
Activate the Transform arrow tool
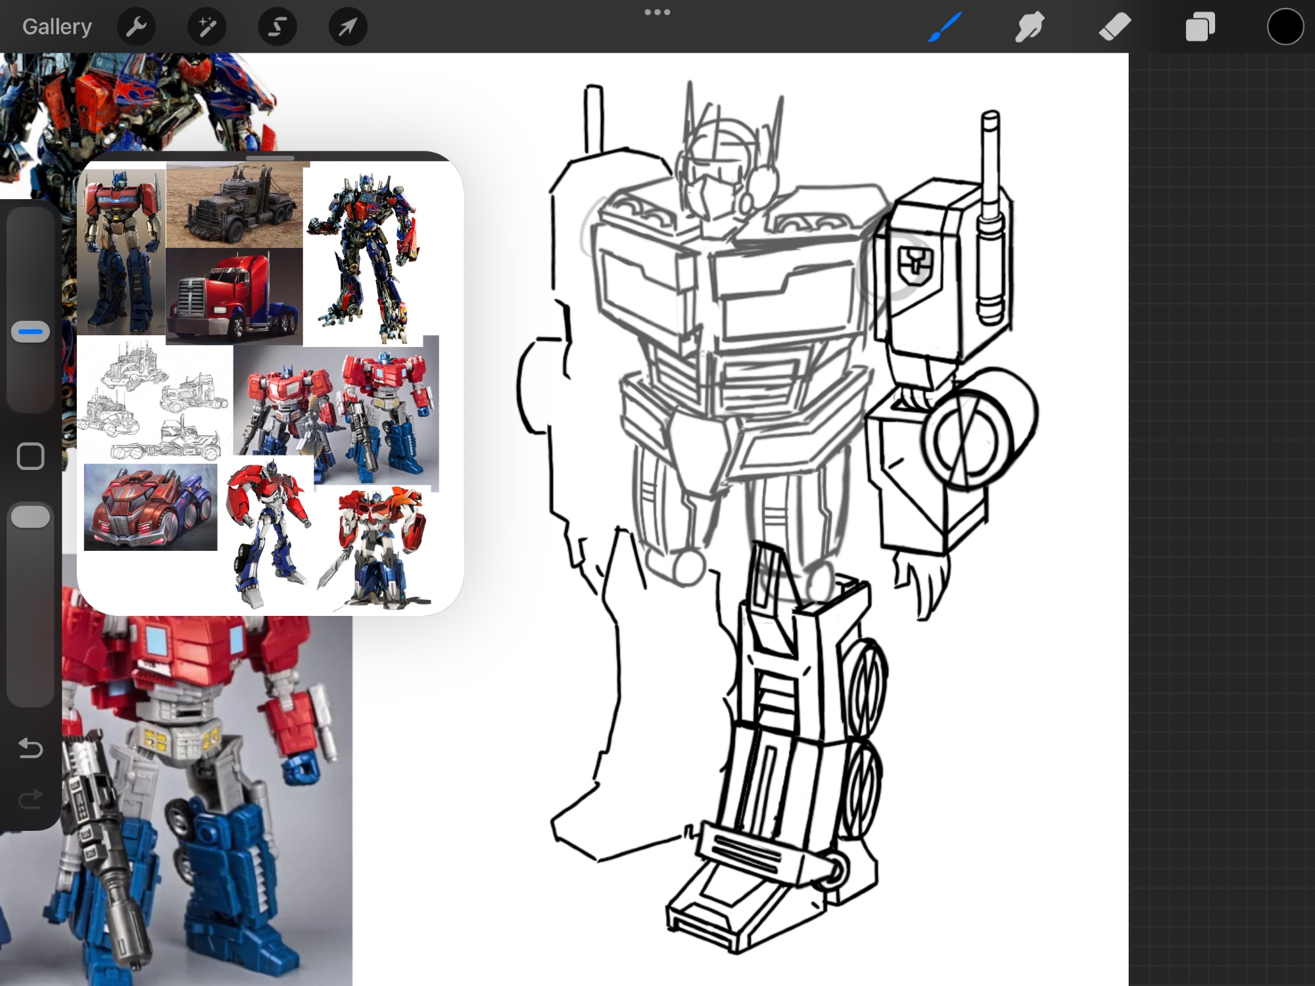point(348,27)
